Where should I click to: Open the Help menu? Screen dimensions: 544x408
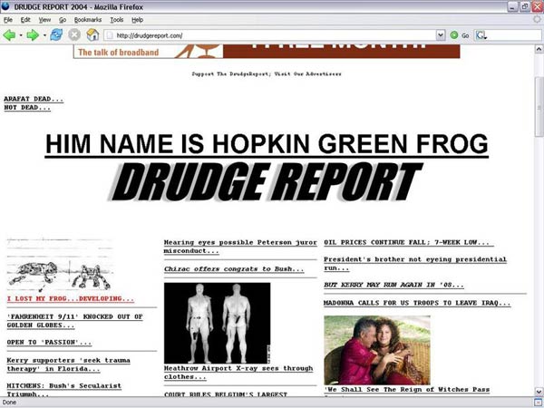(x=138, y=20)
